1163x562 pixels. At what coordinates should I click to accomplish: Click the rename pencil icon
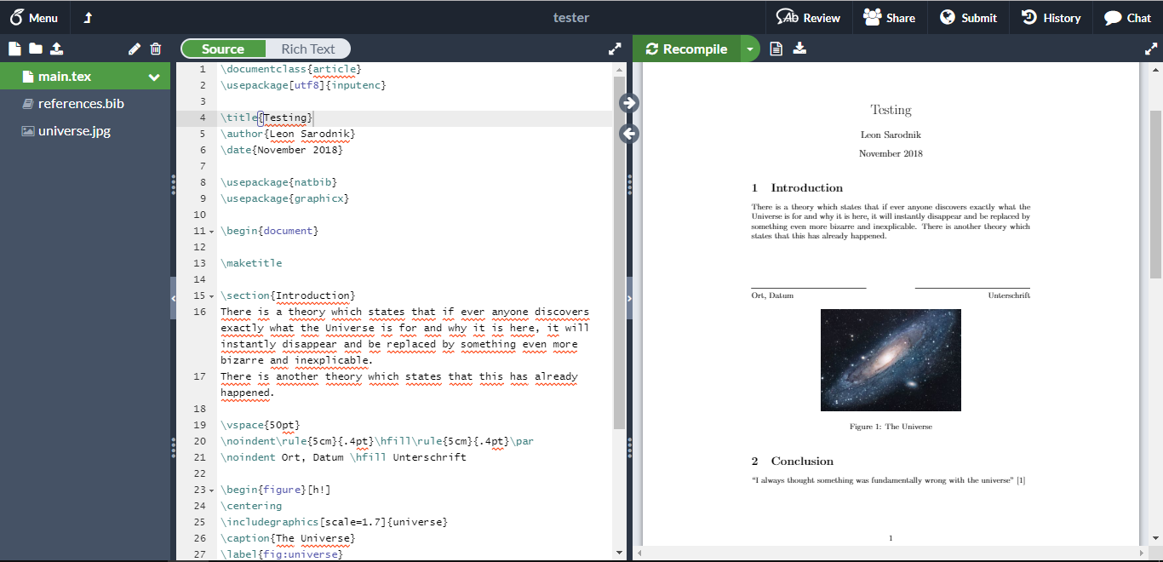pyautogui.click(x=135, y=49)
